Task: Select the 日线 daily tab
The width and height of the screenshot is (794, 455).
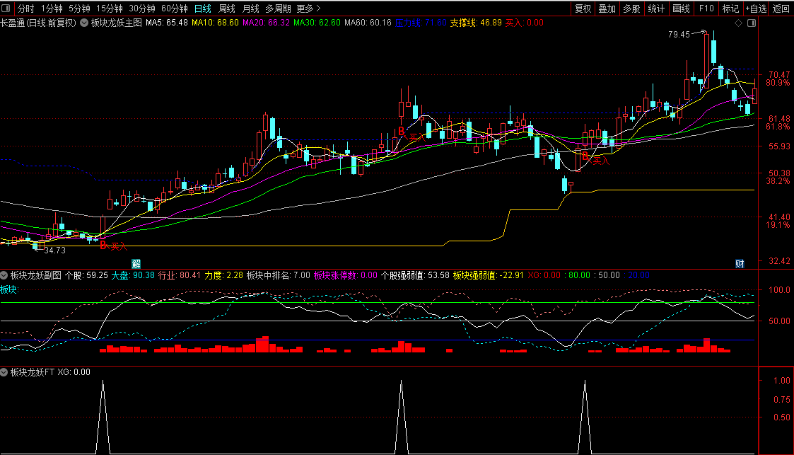Action: [202, 8]
